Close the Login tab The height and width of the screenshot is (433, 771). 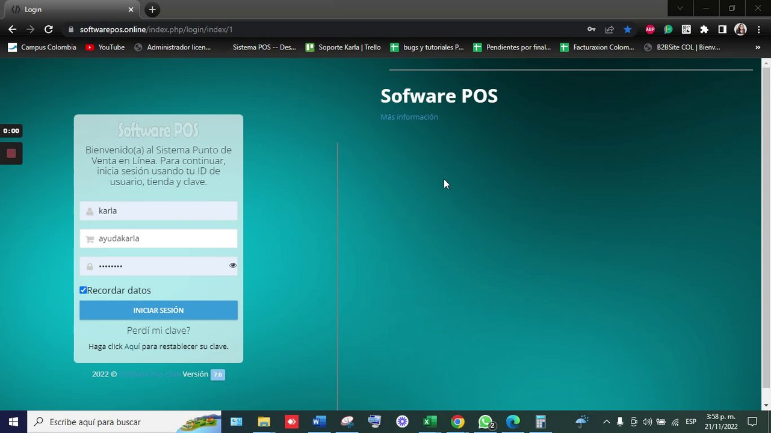pyautogui.click(x=131, y=10)
